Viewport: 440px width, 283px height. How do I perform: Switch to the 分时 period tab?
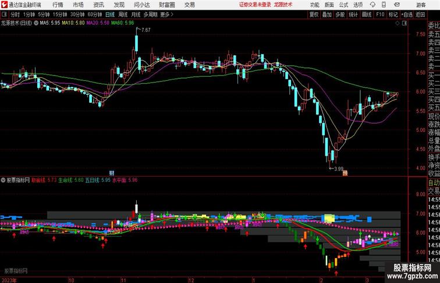click(x=15, y=15)
